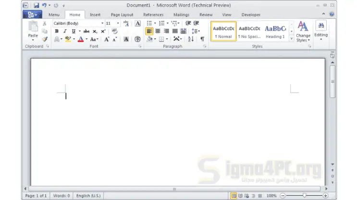Click the red Font Color A swatch
Viewport: 357px width, 200px height.
[81, 39]
